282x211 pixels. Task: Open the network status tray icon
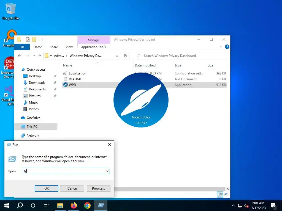coord(240,206)
